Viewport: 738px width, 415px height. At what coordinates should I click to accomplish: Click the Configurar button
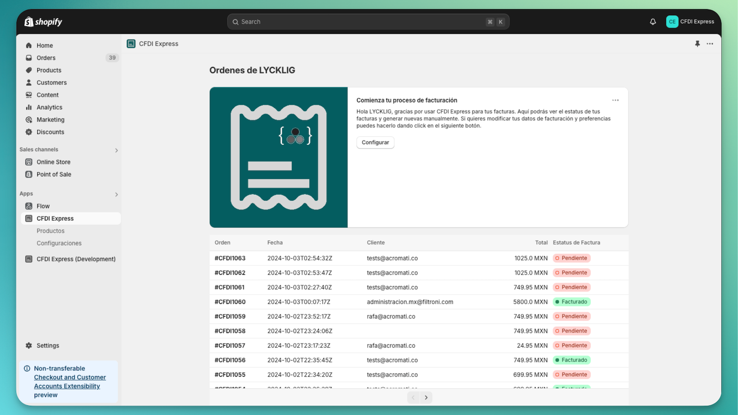[375, 142]
